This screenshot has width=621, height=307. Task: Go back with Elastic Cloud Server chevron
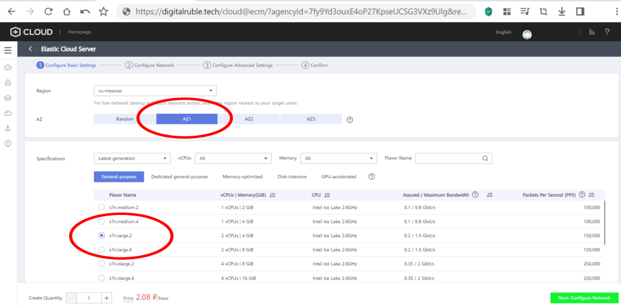(30, 49)
